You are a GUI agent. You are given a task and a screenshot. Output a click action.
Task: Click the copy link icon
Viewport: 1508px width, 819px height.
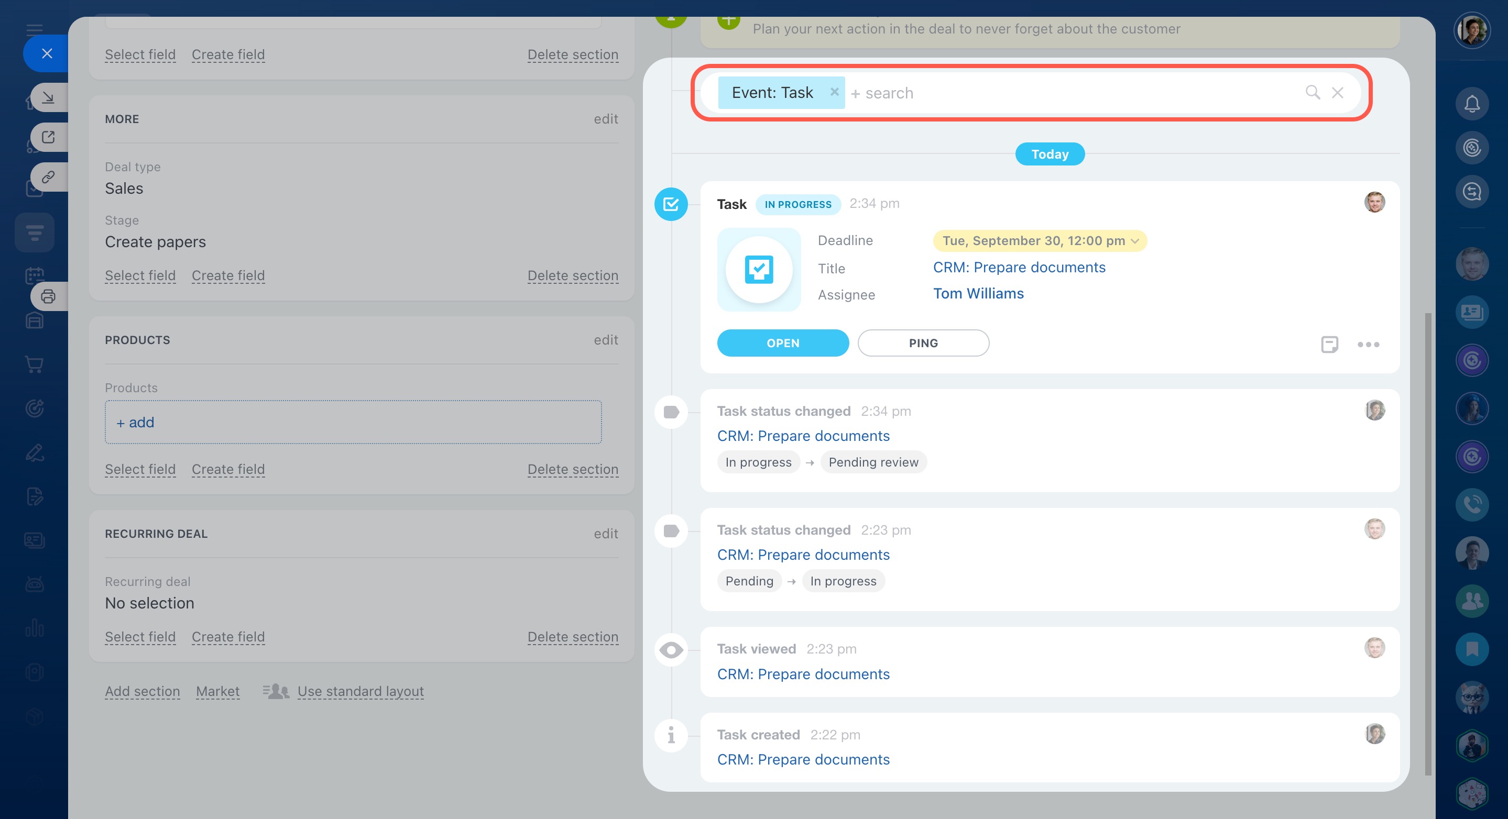tap(48, 176)
